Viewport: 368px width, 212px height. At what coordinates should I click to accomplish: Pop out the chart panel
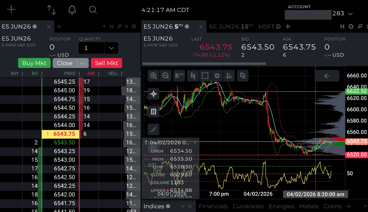tap(360, 26)
